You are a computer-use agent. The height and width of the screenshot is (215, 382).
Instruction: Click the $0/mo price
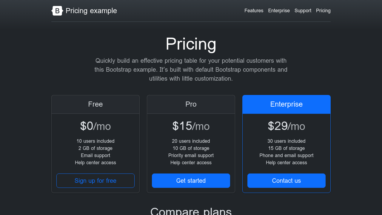coord(95,126)
